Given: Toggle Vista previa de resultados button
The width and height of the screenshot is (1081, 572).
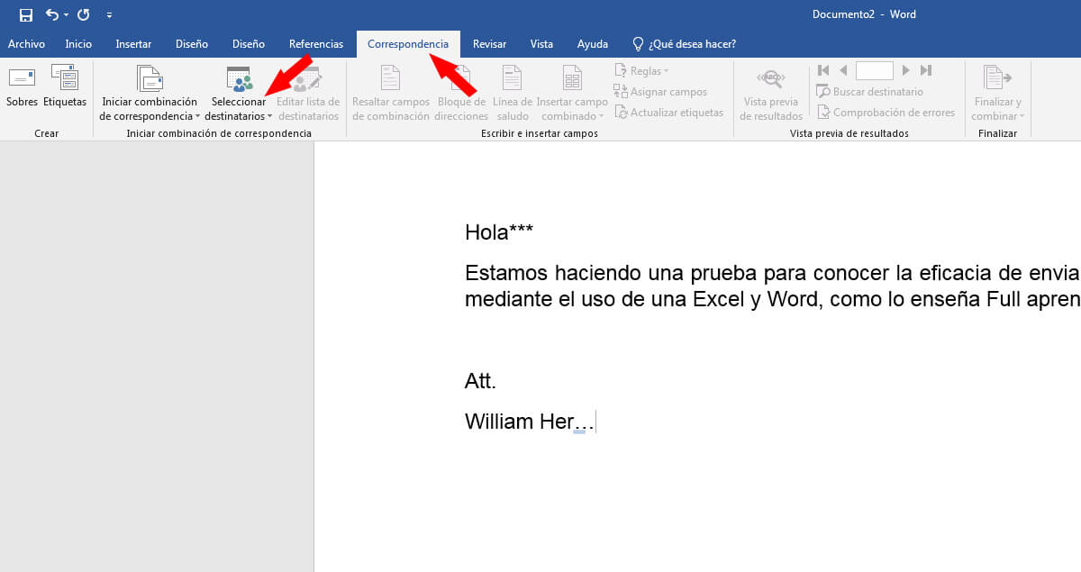Looking at the screenshot, I should click(x=771, y=94).
